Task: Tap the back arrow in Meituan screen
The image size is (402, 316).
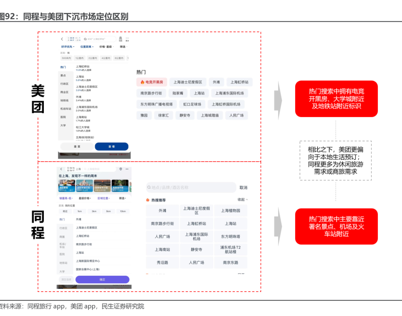Action: coord(62,39)
